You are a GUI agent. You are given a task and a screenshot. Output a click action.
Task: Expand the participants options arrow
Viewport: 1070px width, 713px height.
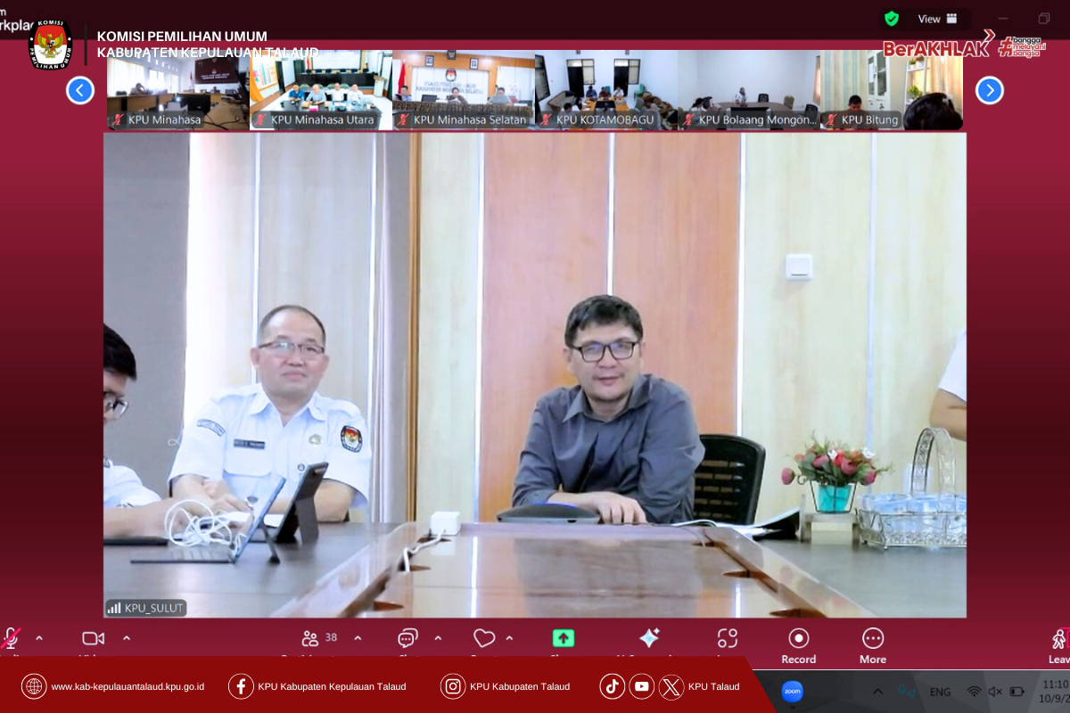(358, 638)
